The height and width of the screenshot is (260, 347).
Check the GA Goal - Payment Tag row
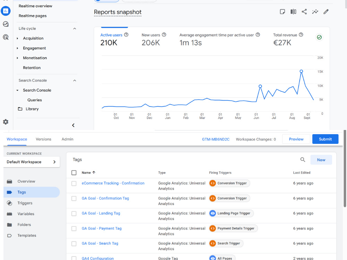74,228
